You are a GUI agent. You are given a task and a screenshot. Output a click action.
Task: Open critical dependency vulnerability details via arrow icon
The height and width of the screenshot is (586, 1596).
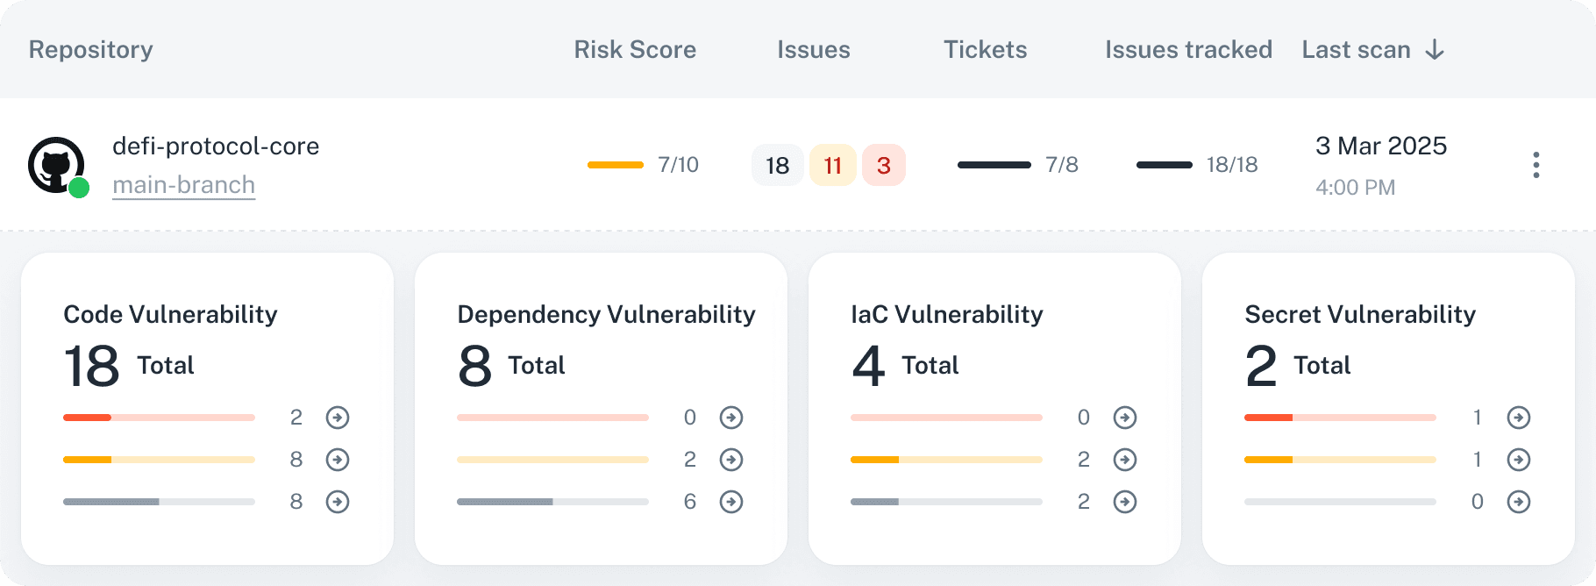point(732,418)
